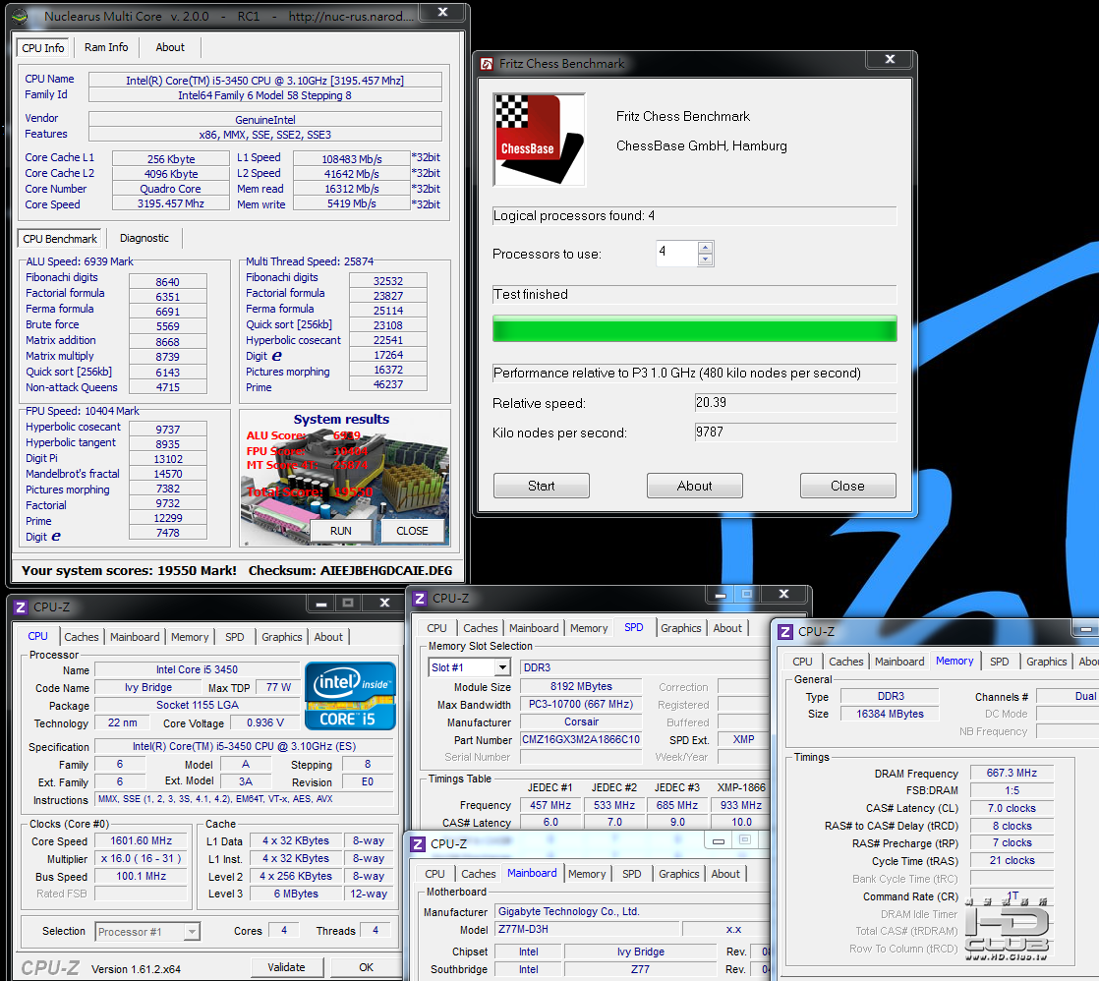
Task: Select the CPU Benchmark tab
Action: [x=60, y=238]
